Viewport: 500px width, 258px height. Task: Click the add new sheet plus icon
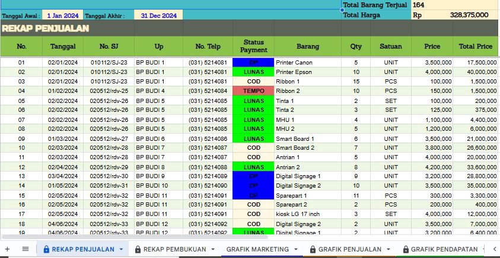pos(8,249)
